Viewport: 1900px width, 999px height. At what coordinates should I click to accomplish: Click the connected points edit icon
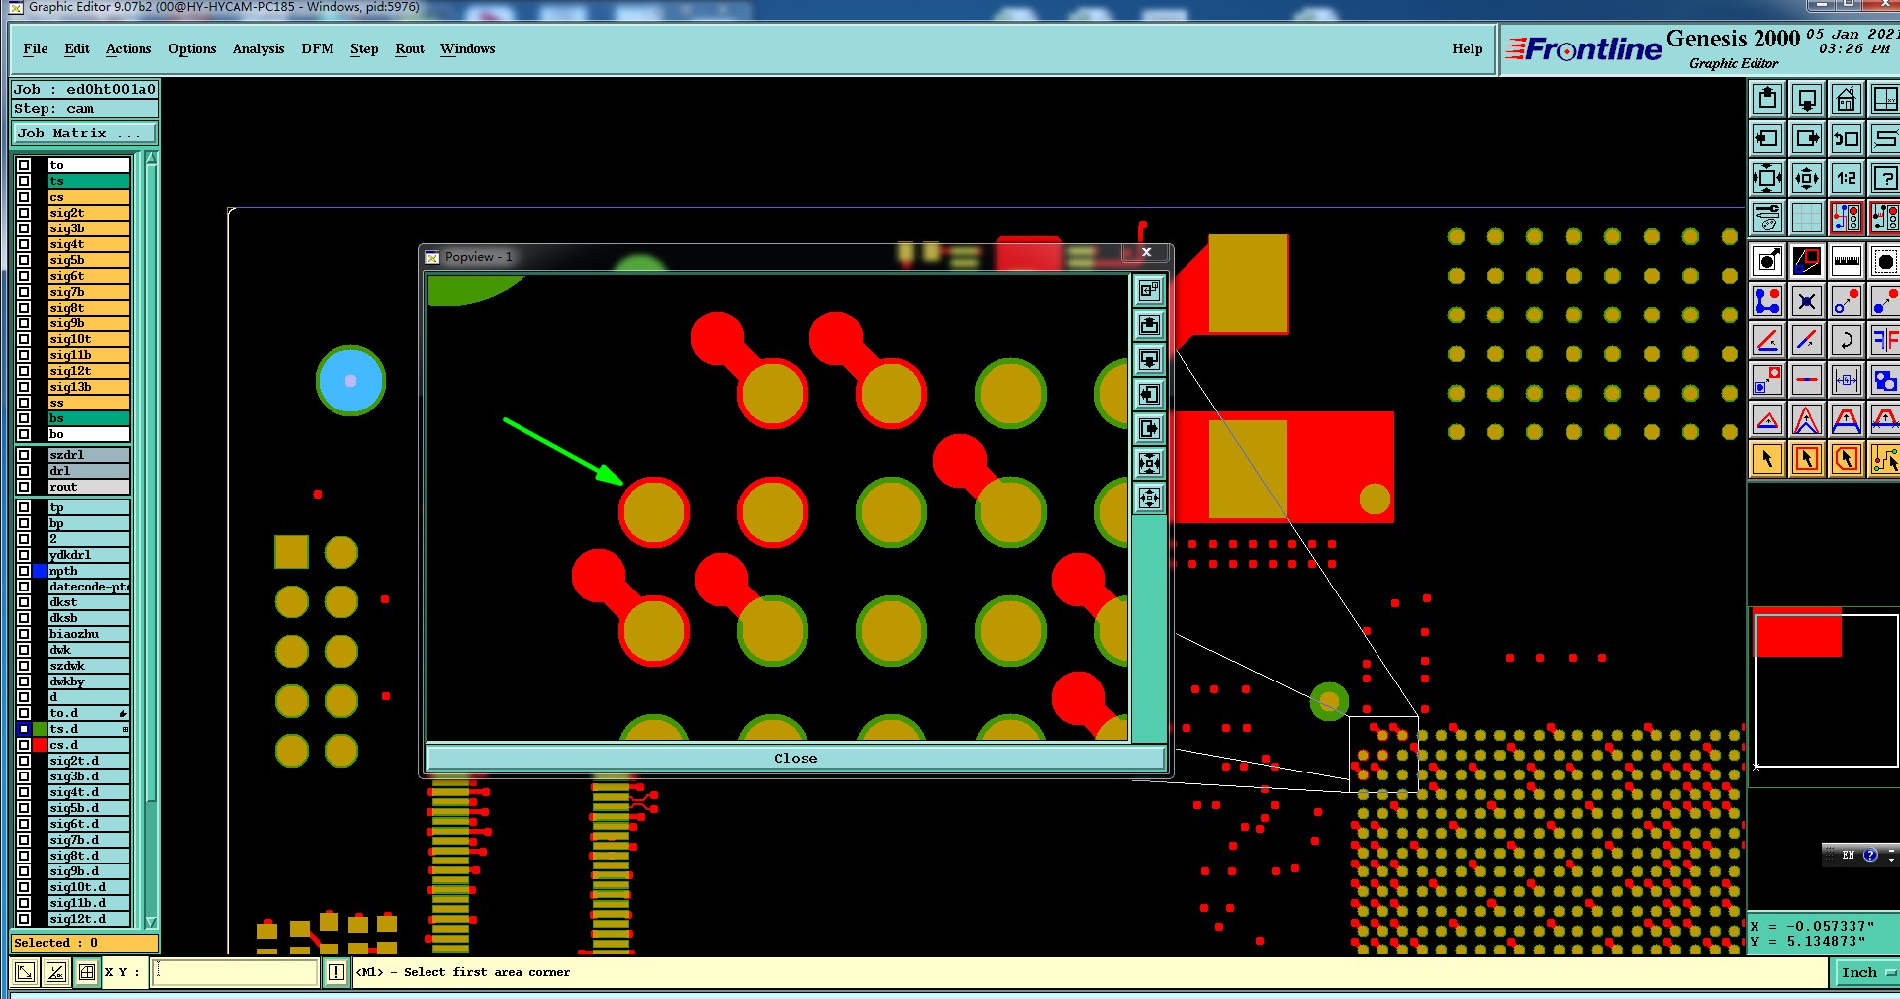(x=1767, y=301)
